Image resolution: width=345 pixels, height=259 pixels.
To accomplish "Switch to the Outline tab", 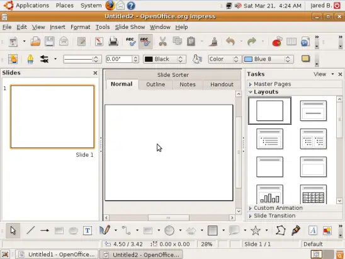I will [x=156, y=84].
